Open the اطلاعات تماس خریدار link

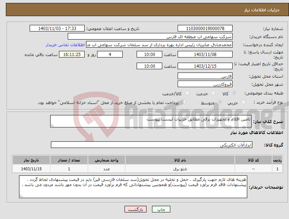65,45
